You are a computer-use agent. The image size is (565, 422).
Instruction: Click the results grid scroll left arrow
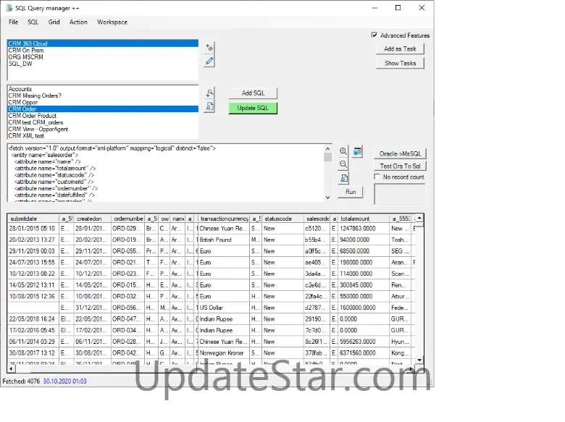coord(11,368)
